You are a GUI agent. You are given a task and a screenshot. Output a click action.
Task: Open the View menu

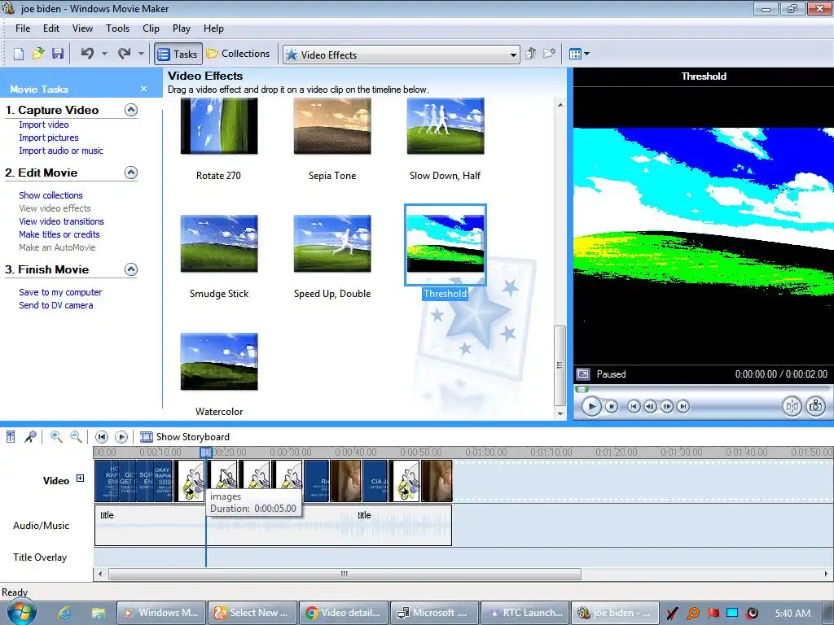click(82, 28)
